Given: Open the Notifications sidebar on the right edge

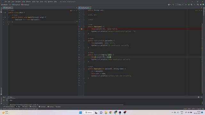Looking at the screenshot, I should (x=204, y=12).
